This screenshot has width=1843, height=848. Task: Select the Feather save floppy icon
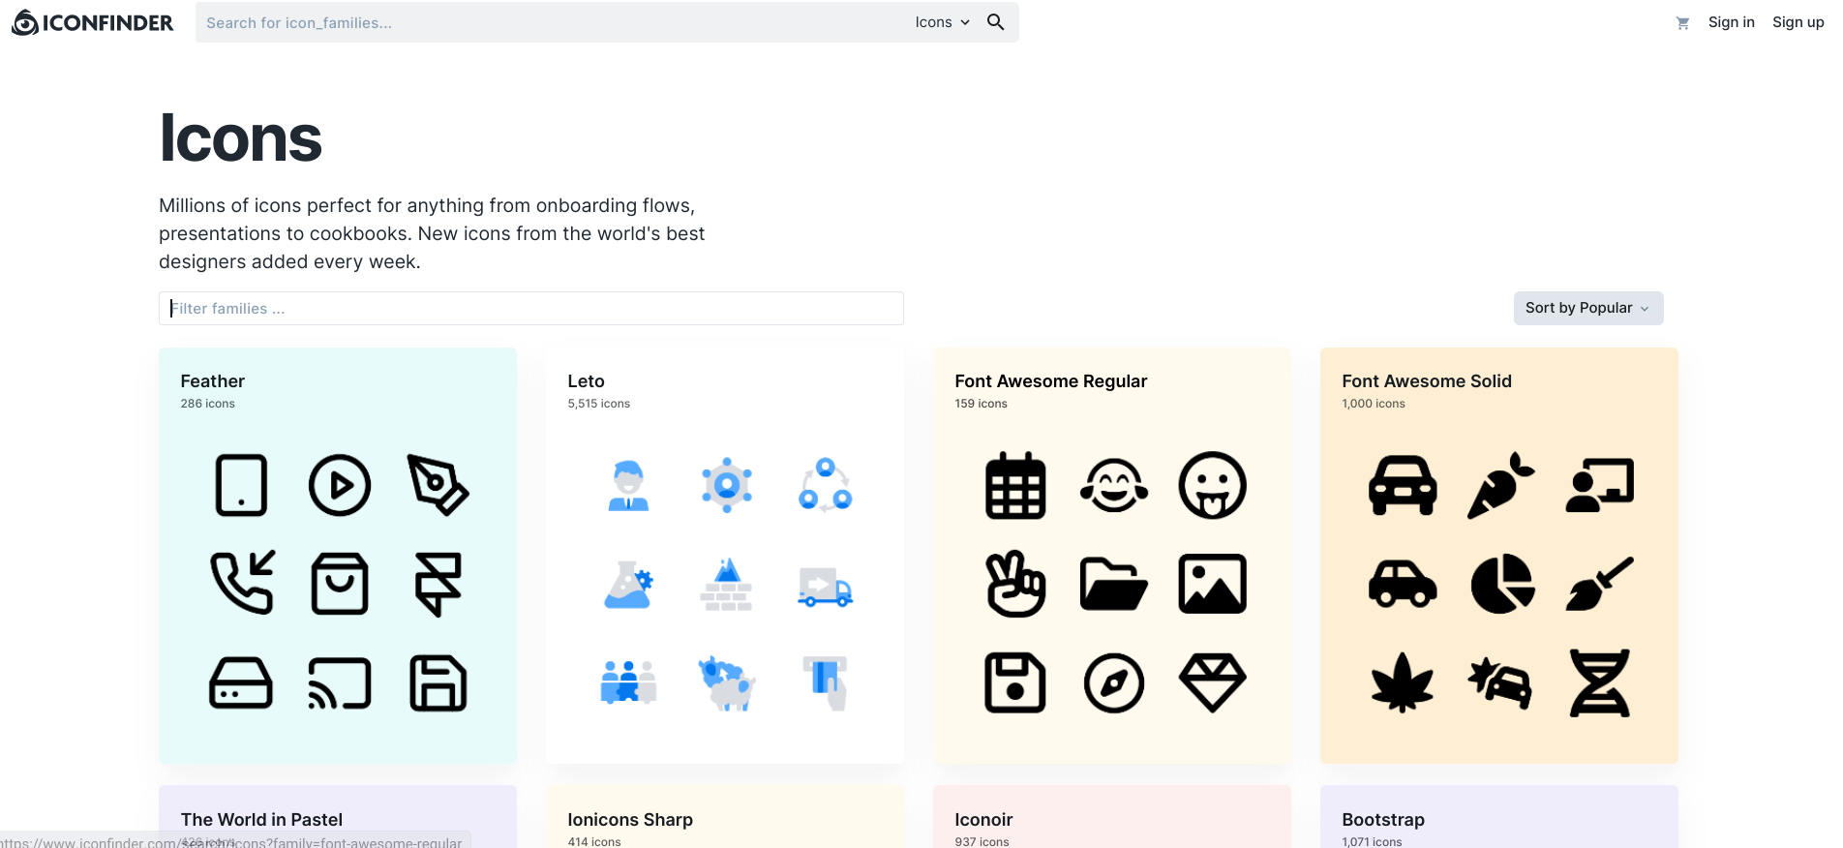click(438, 683)
